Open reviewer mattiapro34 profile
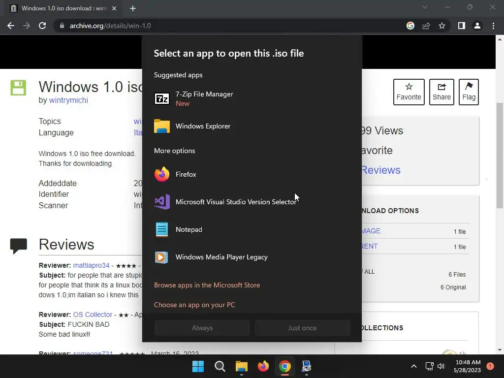This screenshot has width=504, height=378. pyautogui.click(x=91, y=265)
